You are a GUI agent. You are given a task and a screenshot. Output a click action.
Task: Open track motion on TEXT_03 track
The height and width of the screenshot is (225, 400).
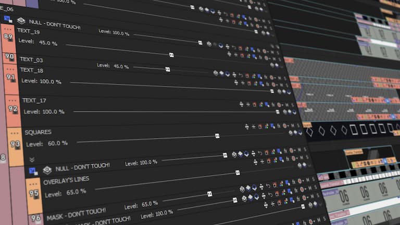click(x=247, y=76)
